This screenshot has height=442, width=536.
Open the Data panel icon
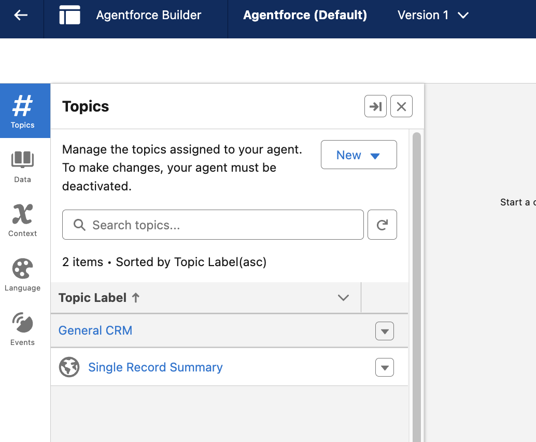point(23,166)
